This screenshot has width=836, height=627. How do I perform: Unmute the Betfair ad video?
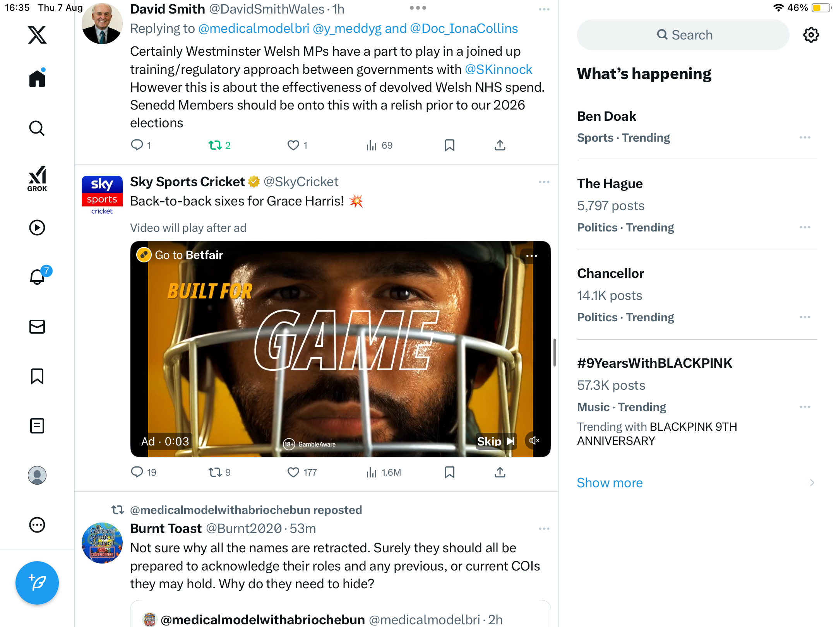point(534,441)
